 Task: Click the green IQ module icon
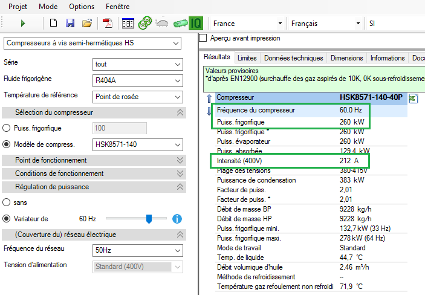(195, 24)
